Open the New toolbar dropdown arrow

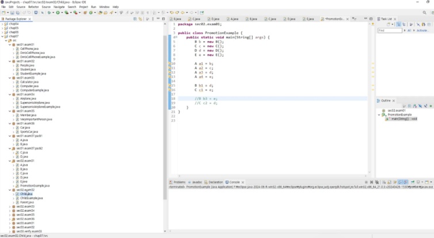coord(7,13)
